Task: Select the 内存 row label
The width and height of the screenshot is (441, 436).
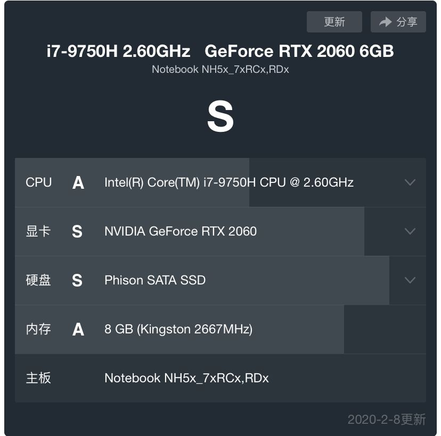Action: click(x=38, y=329)
